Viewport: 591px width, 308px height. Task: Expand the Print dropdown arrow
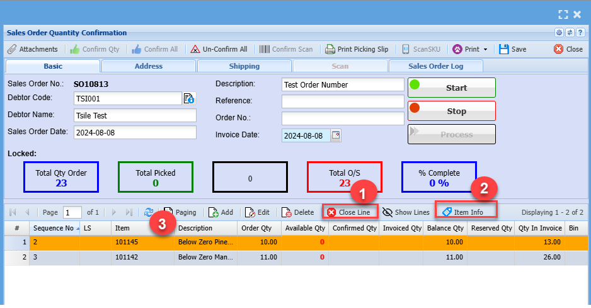(485, 49)
